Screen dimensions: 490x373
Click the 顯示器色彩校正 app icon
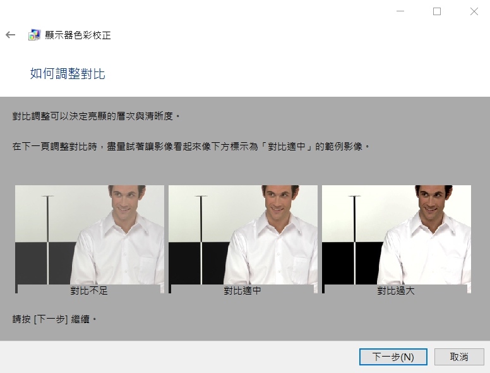coord(34,35)
